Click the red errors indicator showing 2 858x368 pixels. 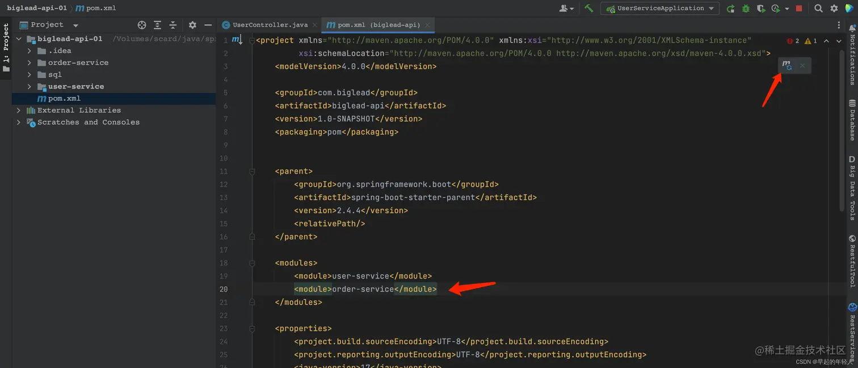click(793, 41)
